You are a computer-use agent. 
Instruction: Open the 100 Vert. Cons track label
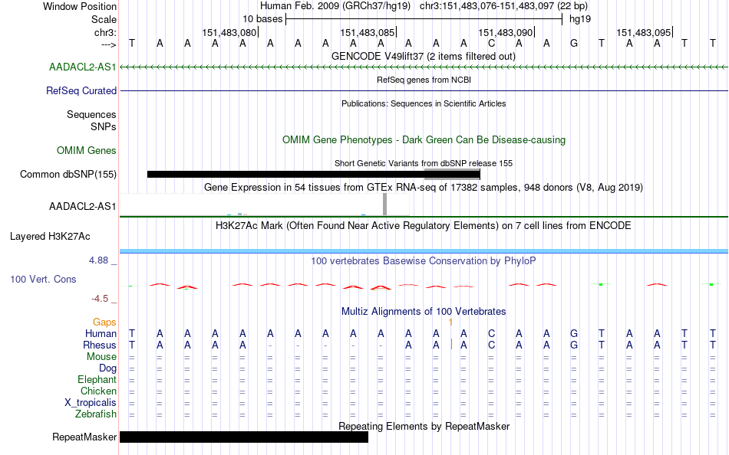(x=43, y=280)
